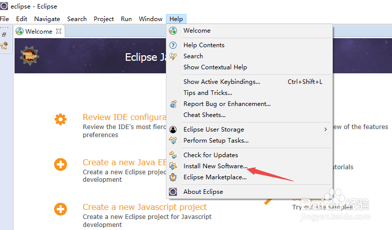Click the Restore icon in left sidebar
392x230 pixels.
point(4,35)
